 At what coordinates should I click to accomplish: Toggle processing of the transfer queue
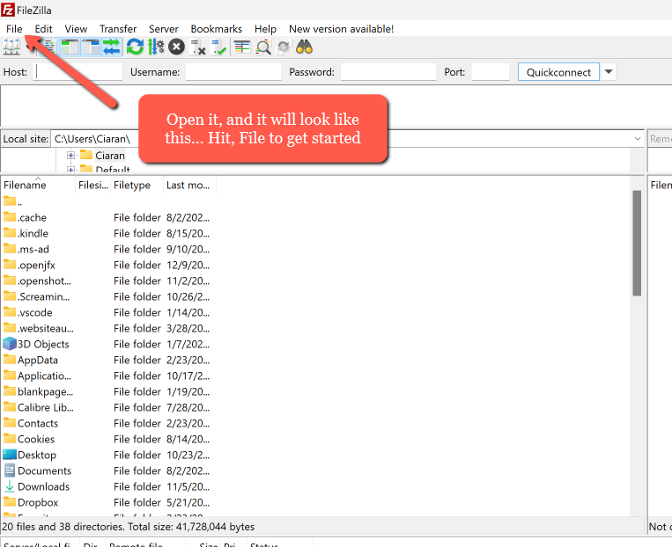coord(156,47)
